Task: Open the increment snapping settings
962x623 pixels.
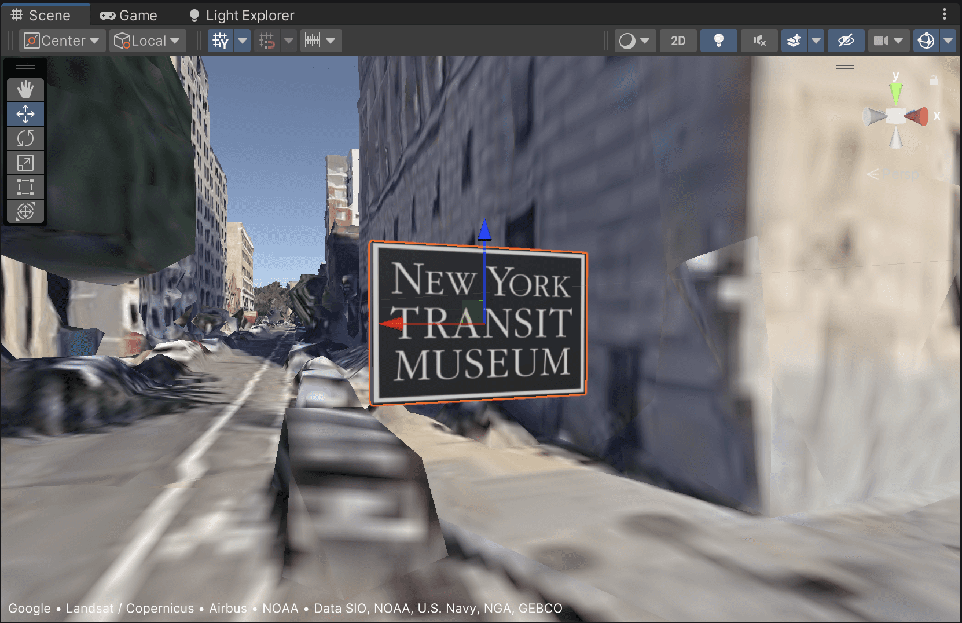Action: point(321,41)
